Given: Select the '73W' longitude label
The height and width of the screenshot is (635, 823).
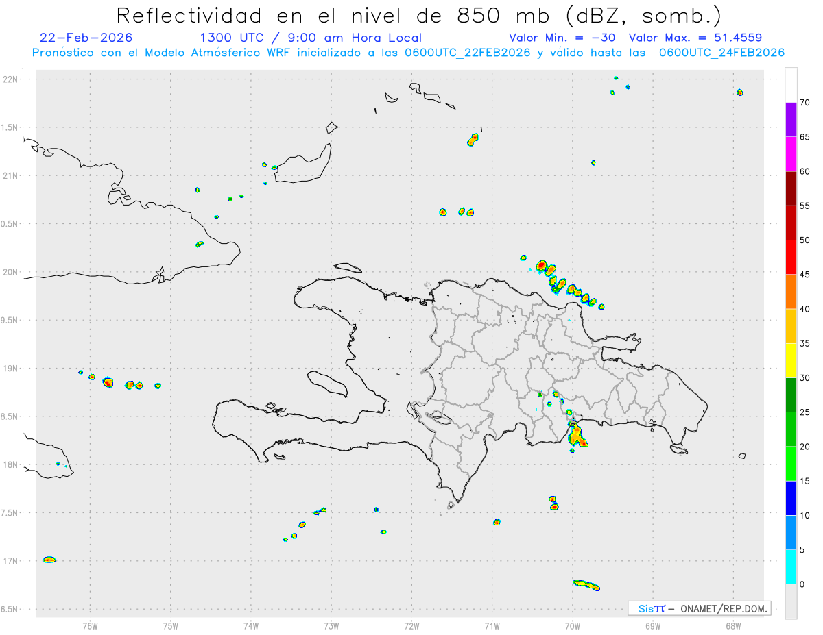Looking at the screenshot, I should (x=331, y=625).
